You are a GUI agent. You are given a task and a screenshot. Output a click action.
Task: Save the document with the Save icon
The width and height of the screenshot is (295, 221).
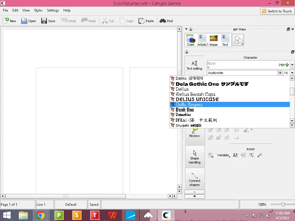pos(48,21)
